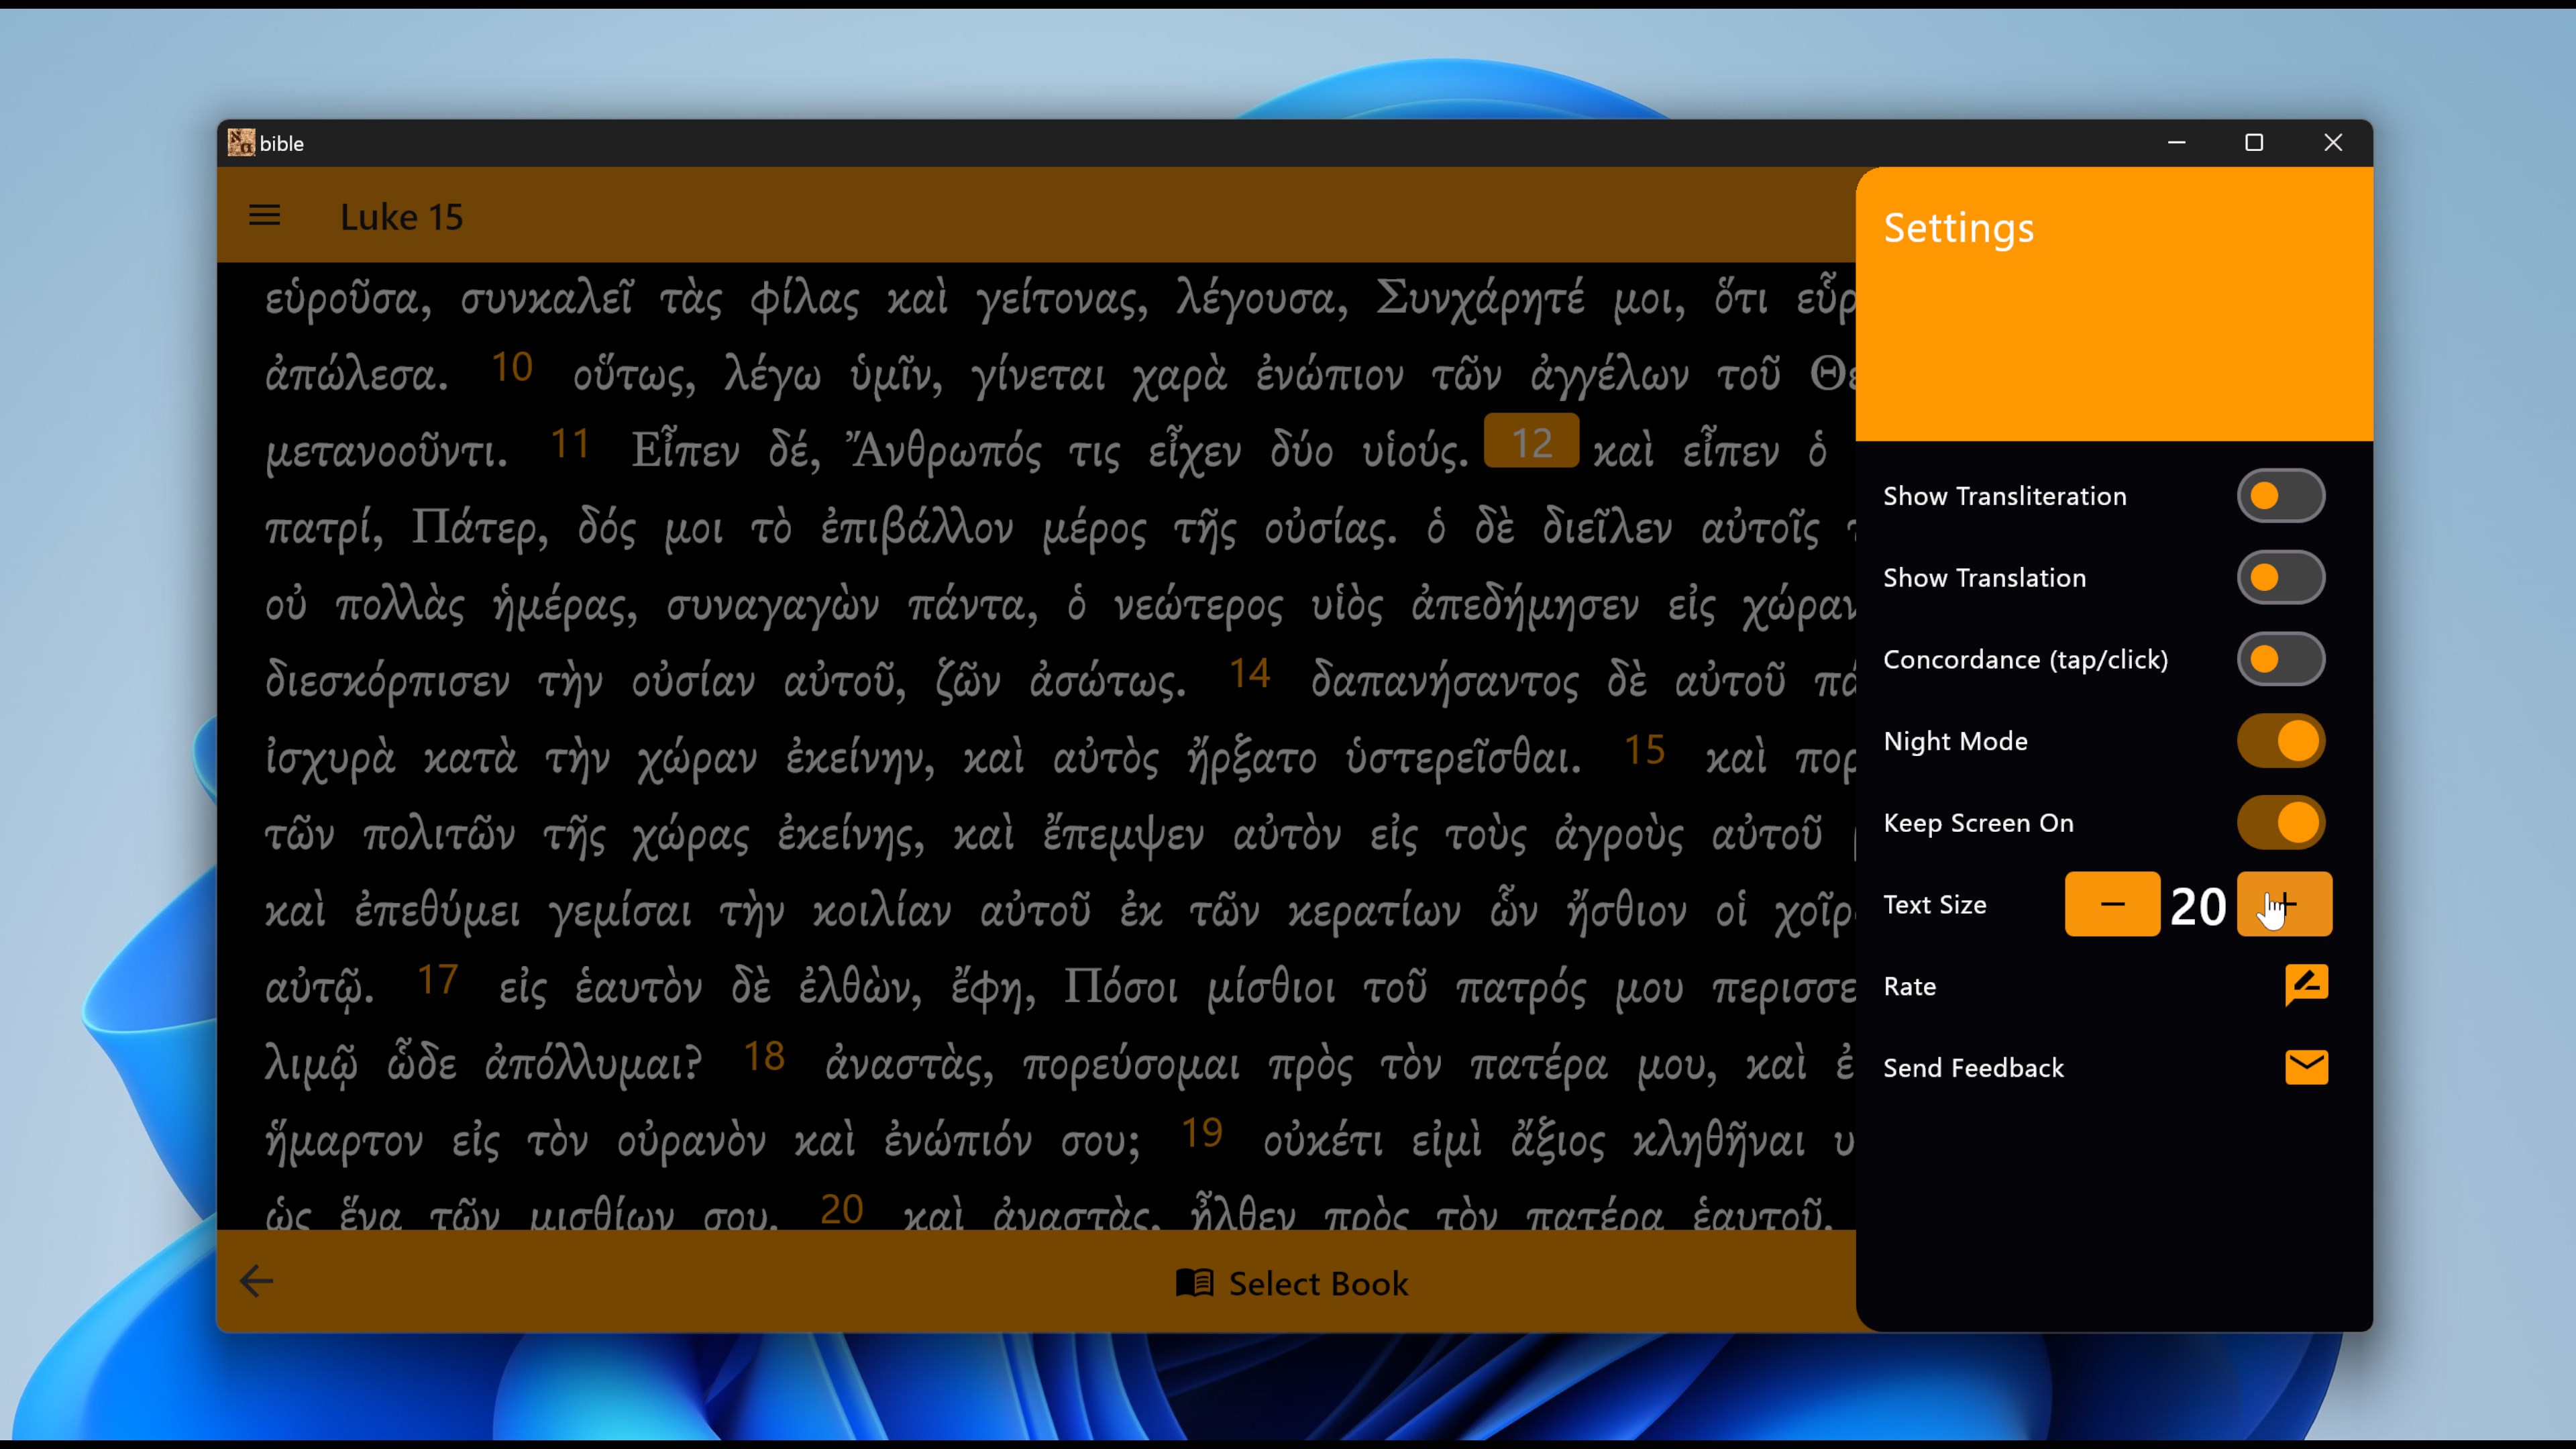The height and width of the screenshot is (1449, 2576).
Task: Click the back arrow at bottom left
Action: click(256, 1281)
